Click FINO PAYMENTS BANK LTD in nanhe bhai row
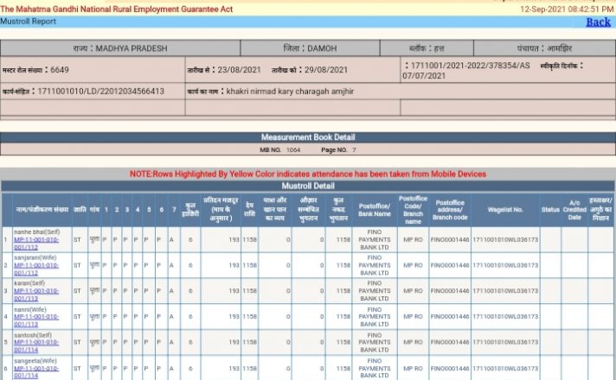This screenshot has height=380, width=616. (x=375, y=239)
